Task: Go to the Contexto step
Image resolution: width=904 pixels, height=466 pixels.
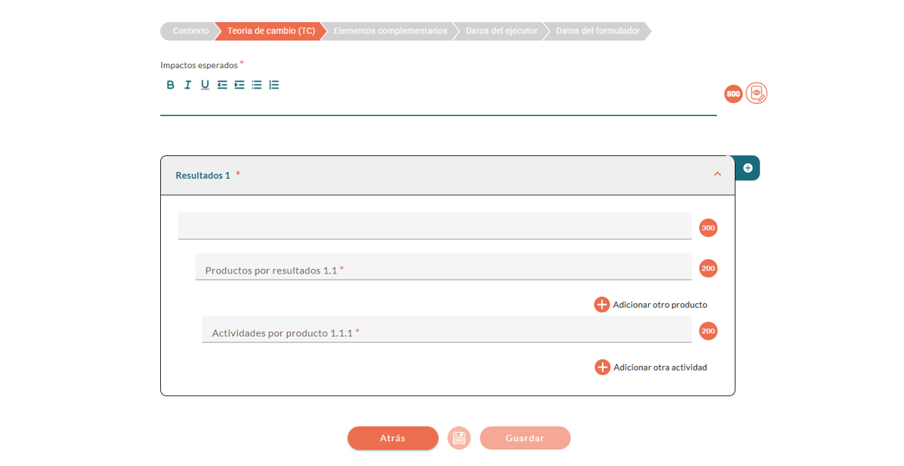Action: (191, 31)
